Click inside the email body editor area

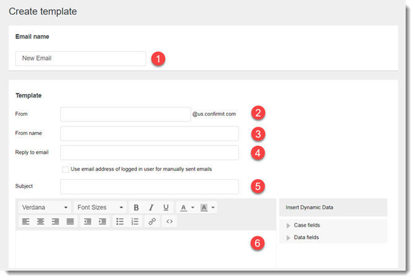146,249
